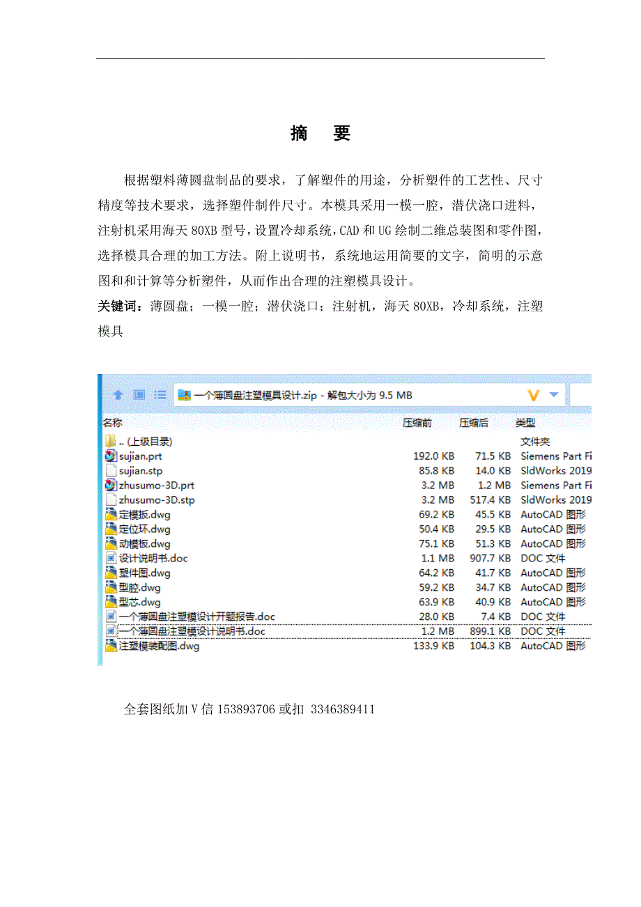Click DOC icon of 开题报告.doc
Image resolution: width=641 pixels, height=907 pixels.
point(110,617)
